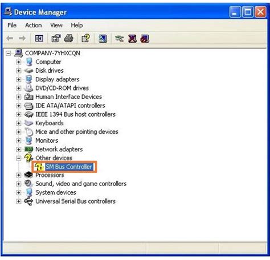Expand the Monitors node
Viewport: 270px width, 260px height.
(18, 141)
